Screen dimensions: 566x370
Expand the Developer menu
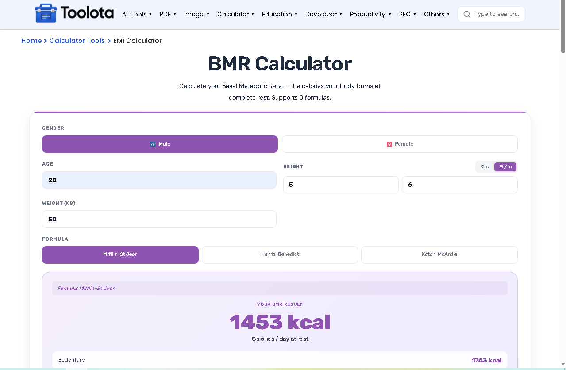click(323, 14)
